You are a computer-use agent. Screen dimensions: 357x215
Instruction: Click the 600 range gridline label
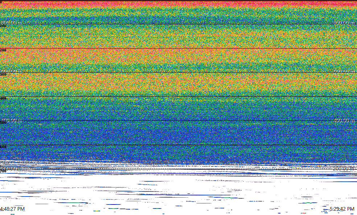pos(3,147)
